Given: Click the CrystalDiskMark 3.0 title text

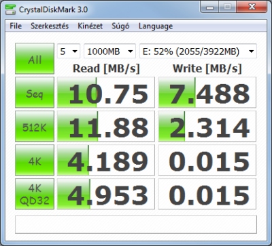Looking at the screenshot, I should (x=53, y=9).
